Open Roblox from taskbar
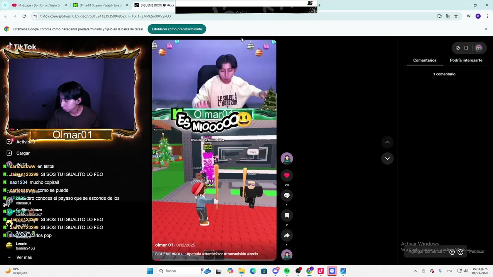 pos(332,271)
